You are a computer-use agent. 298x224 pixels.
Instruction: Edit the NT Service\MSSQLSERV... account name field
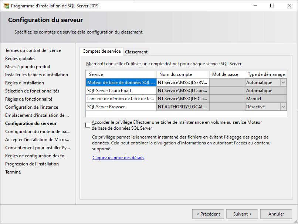[183, 83]
